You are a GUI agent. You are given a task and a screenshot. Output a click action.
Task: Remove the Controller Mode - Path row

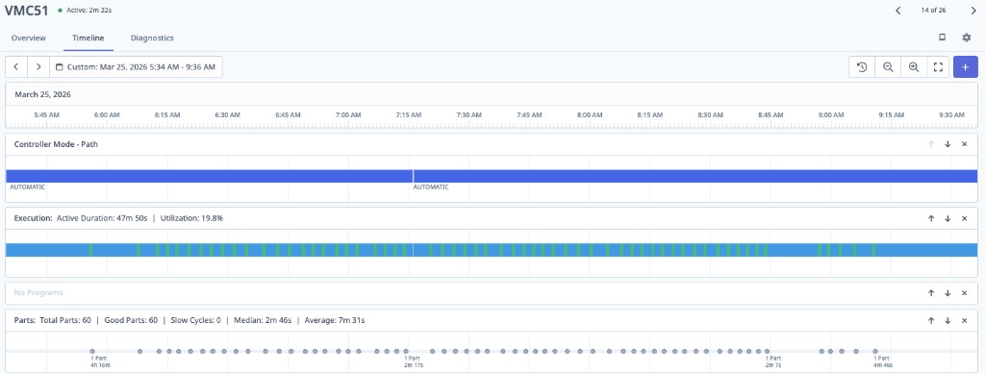(965, 144)
